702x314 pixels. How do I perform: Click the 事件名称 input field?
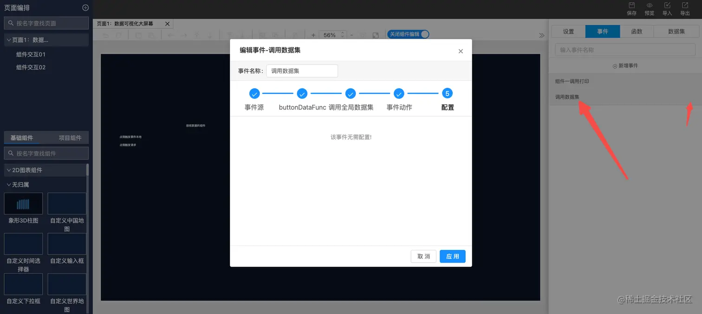pos(302,71)
